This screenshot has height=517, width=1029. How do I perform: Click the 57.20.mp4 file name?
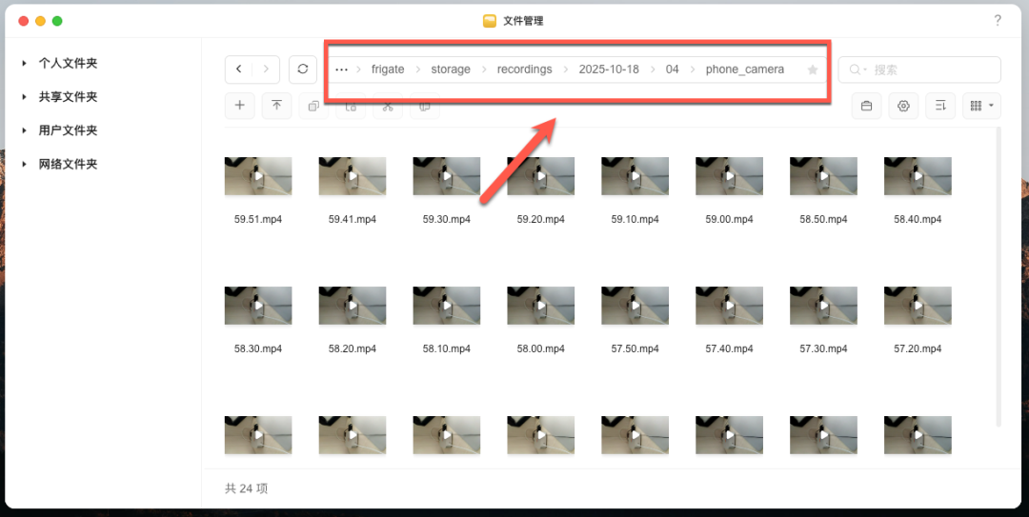[x=918, y=348]
